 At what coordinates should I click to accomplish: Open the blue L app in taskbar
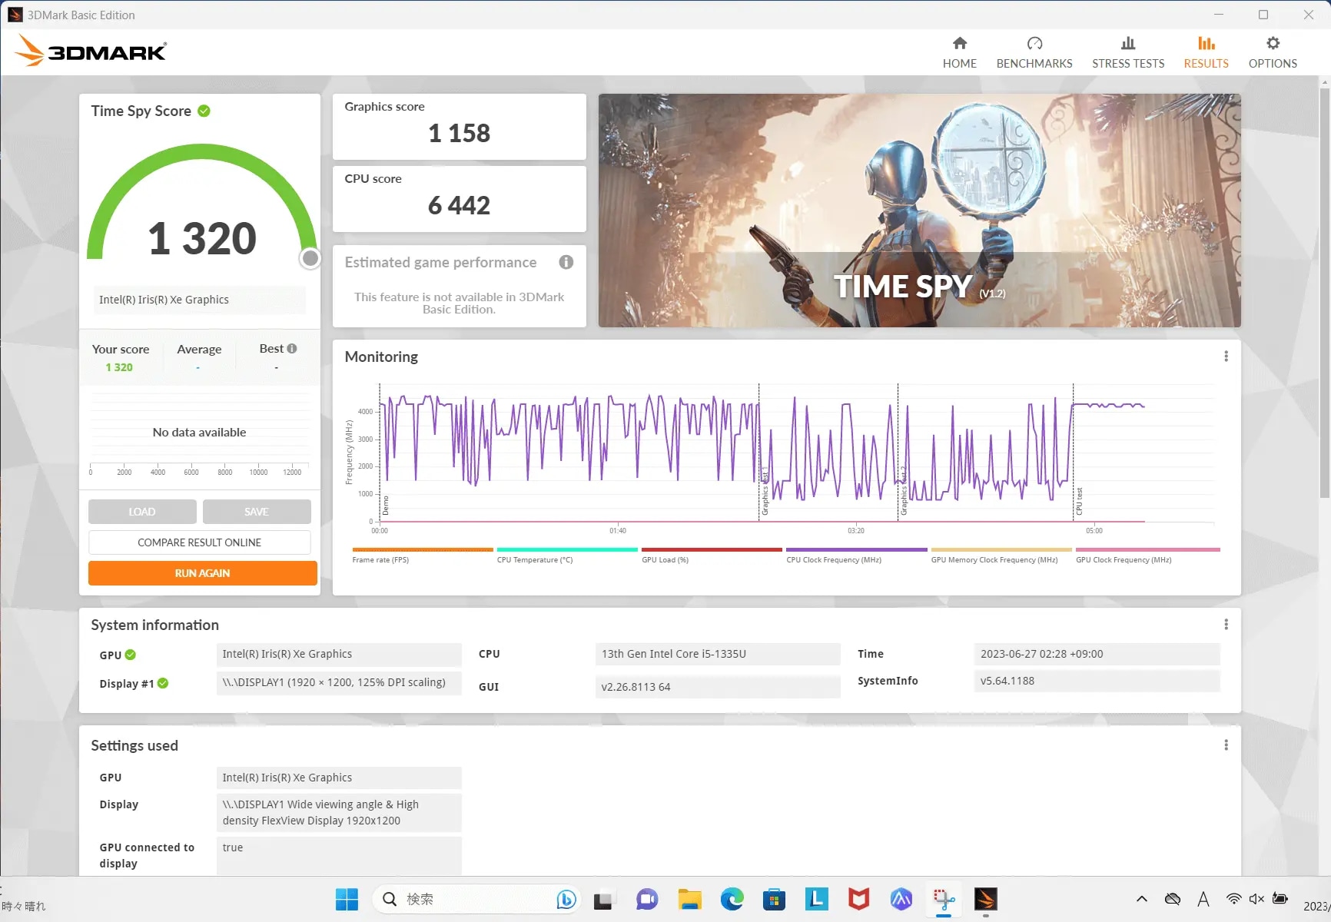(x=816, y=899)
